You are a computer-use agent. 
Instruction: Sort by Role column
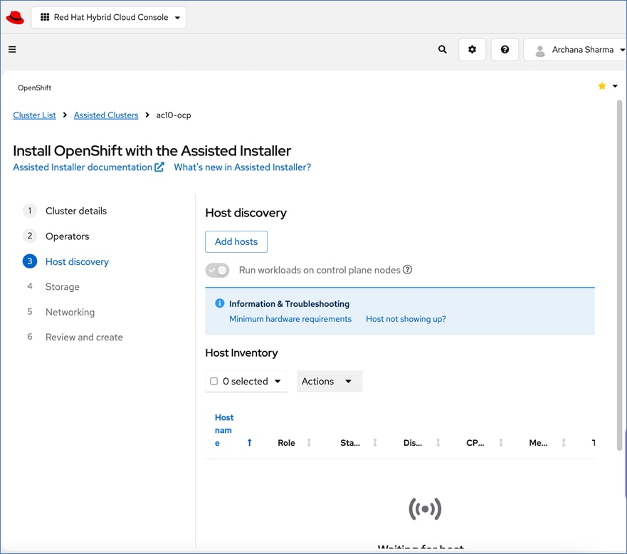coord(309,442)
